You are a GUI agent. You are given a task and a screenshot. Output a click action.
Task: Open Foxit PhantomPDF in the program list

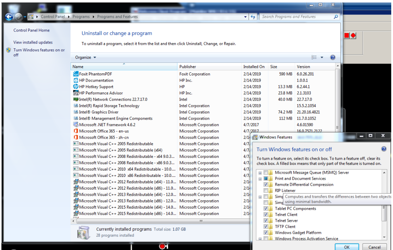[76, 74]
